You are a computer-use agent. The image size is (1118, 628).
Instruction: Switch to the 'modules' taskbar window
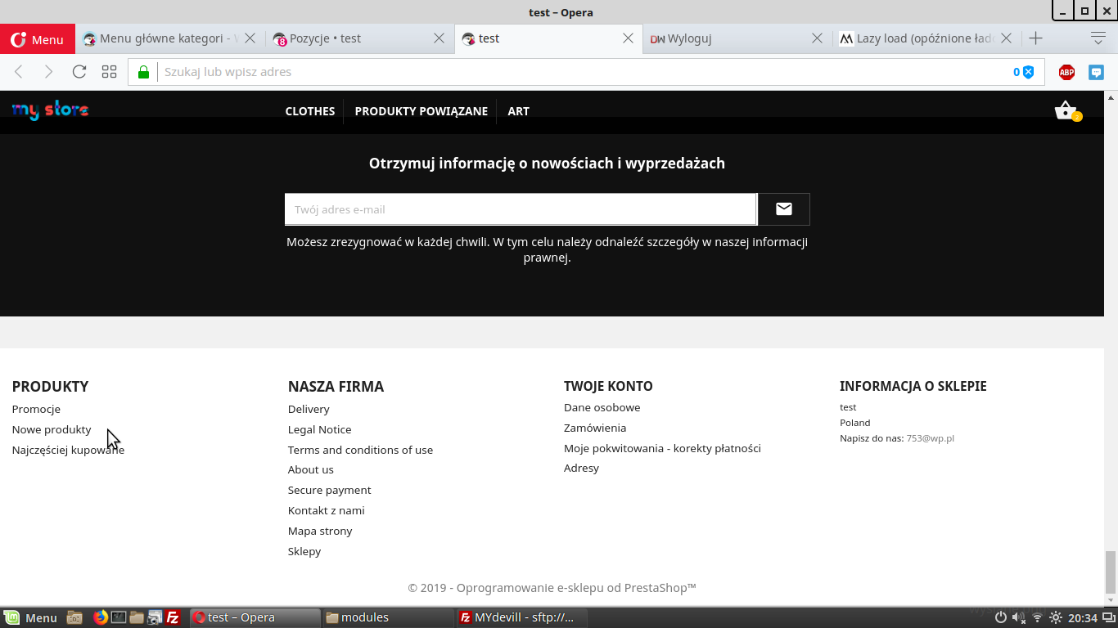388,617
